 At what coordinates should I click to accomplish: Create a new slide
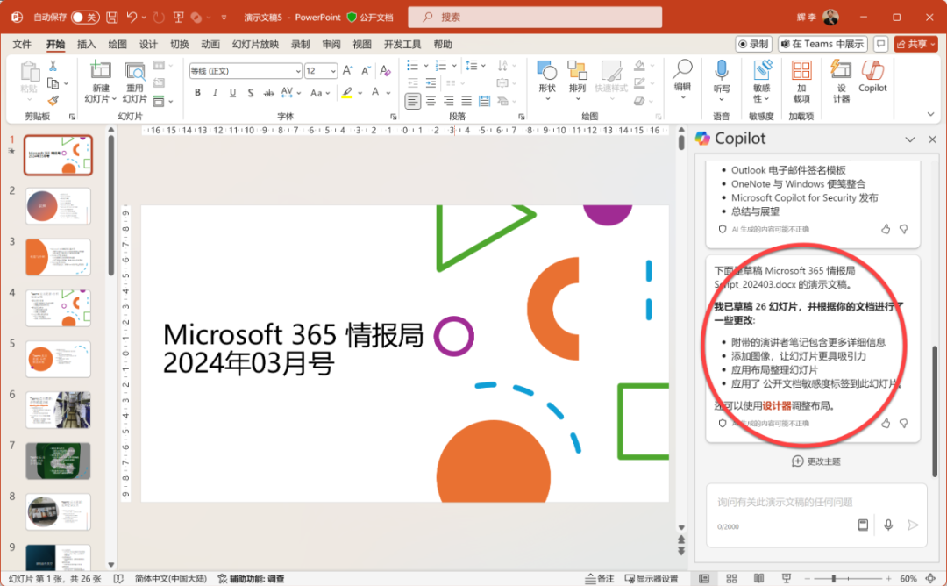100,82
